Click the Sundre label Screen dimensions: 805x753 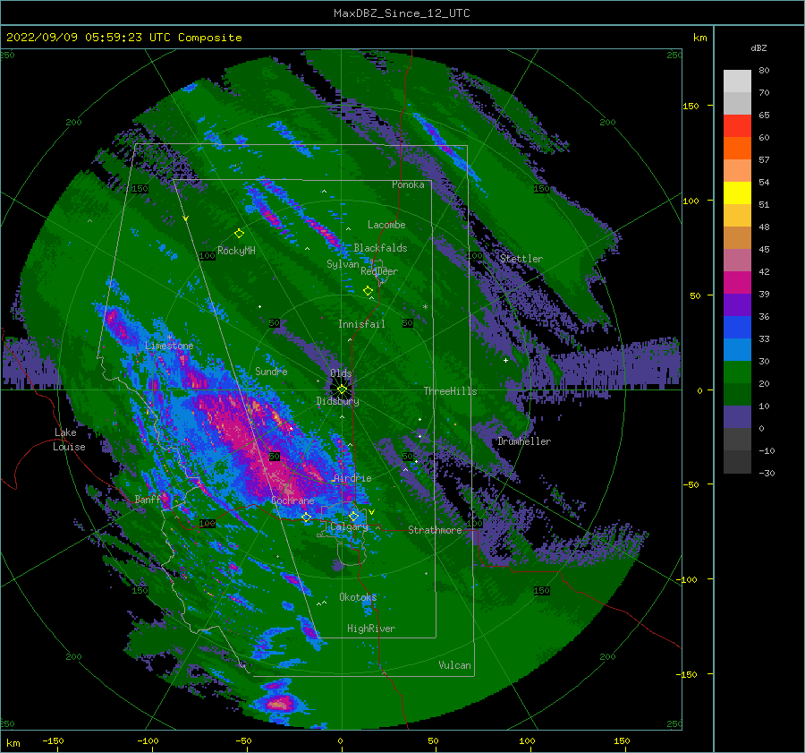pos(271,372)
